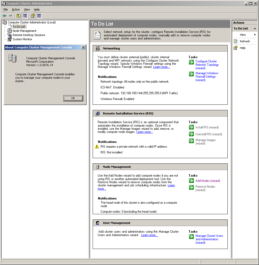The height and width of the screenshot is (265, 259).
Task: Click the disabled Remove Nodes wizard text
Action: click(x=205, y=188)
